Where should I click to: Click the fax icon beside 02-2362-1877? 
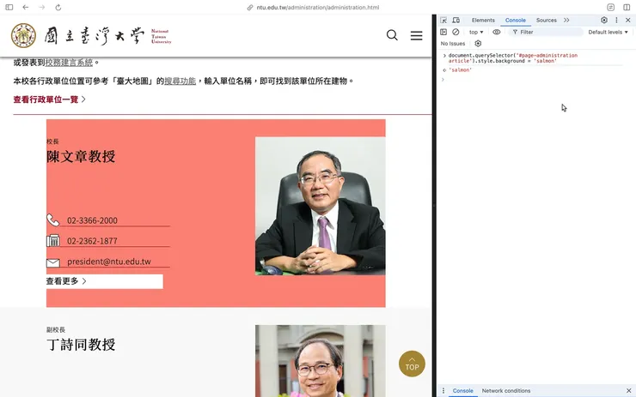tap(53, 240)
